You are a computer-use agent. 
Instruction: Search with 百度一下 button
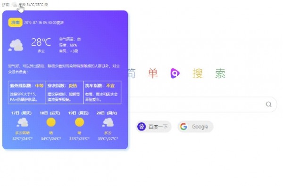pyautogui.click(x=153, y=127)
